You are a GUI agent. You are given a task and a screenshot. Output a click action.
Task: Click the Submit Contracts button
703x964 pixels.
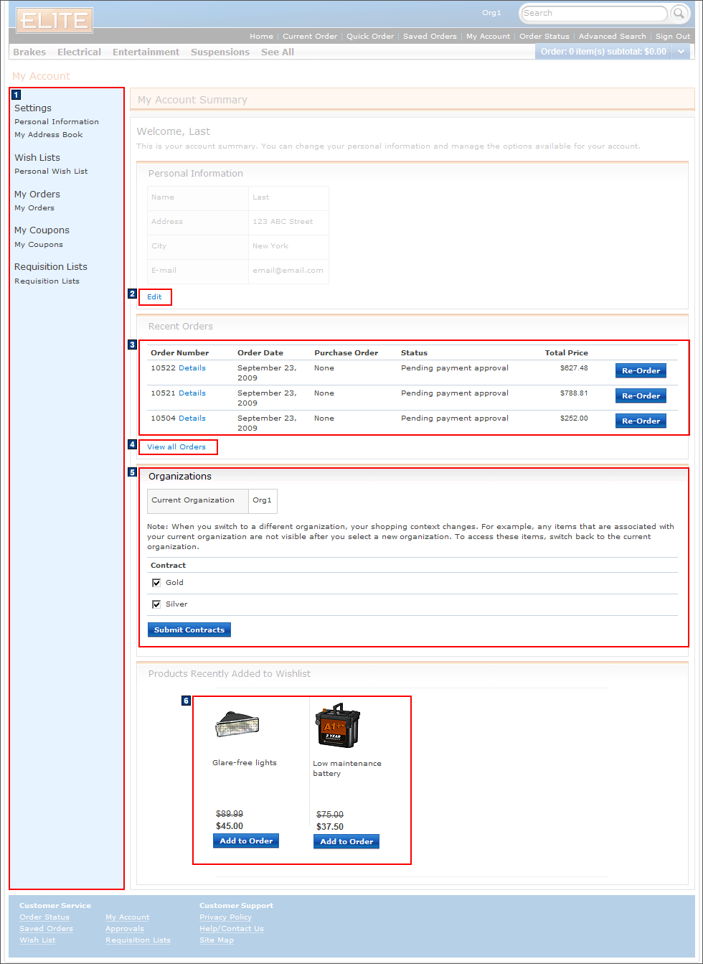tap(189, 630)
